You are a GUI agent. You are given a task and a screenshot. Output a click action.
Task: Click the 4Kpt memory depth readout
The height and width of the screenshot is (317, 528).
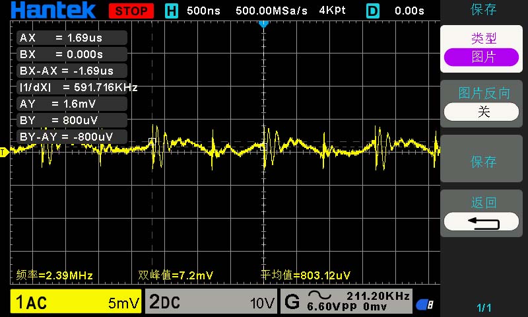(x=332, y=11)
